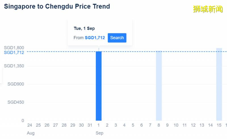Screen dimensions: 227x140
Task: Click date 31 on the date axis
Action: point(90,125)
